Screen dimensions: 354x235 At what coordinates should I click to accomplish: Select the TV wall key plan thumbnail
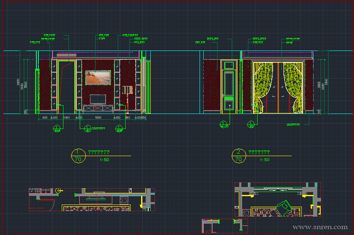click(92, 200)
